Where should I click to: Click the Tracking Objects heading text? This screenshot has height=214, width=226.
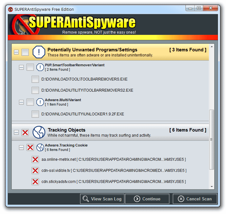point(66,130)
